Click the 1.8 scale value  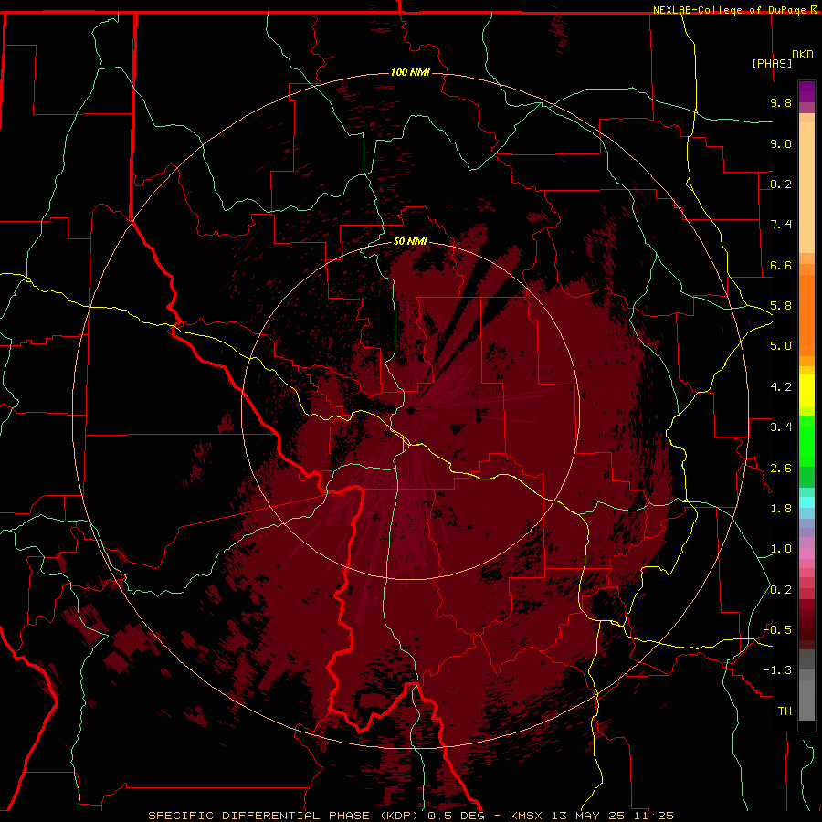pos(781,509)
